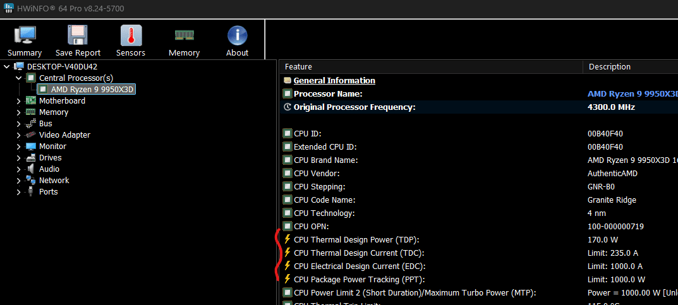This screenshot has height=305, width=678.
Task: Click the Monitor tree node icon
Action: (31, 146)
